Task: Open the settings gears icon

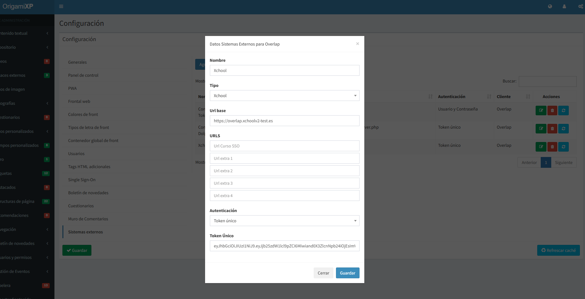Action: pos(581,6)
